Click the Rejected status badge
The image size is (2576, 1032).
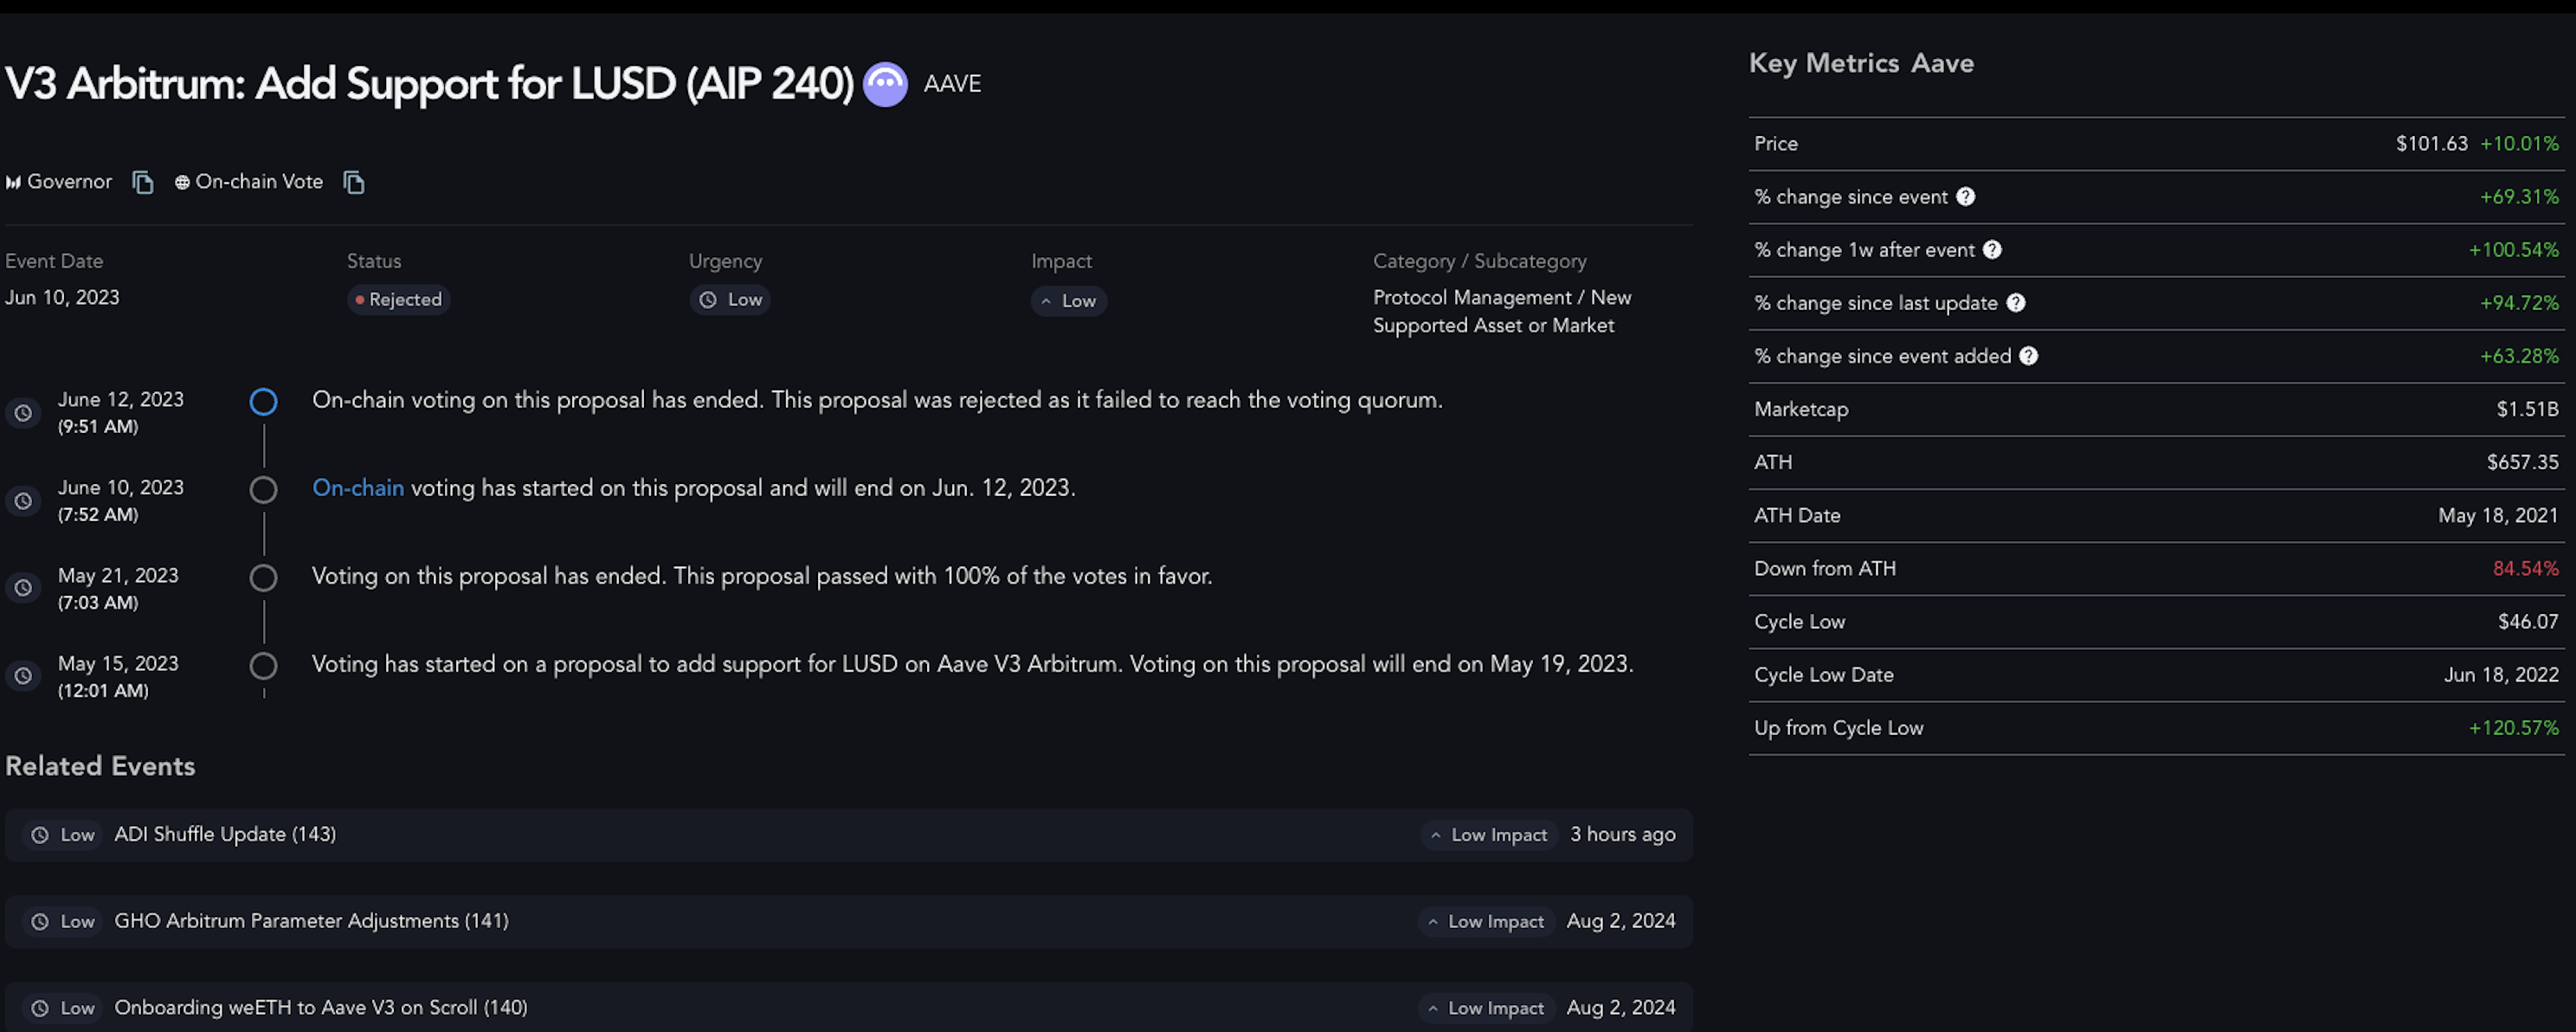[x=398, y=300]
